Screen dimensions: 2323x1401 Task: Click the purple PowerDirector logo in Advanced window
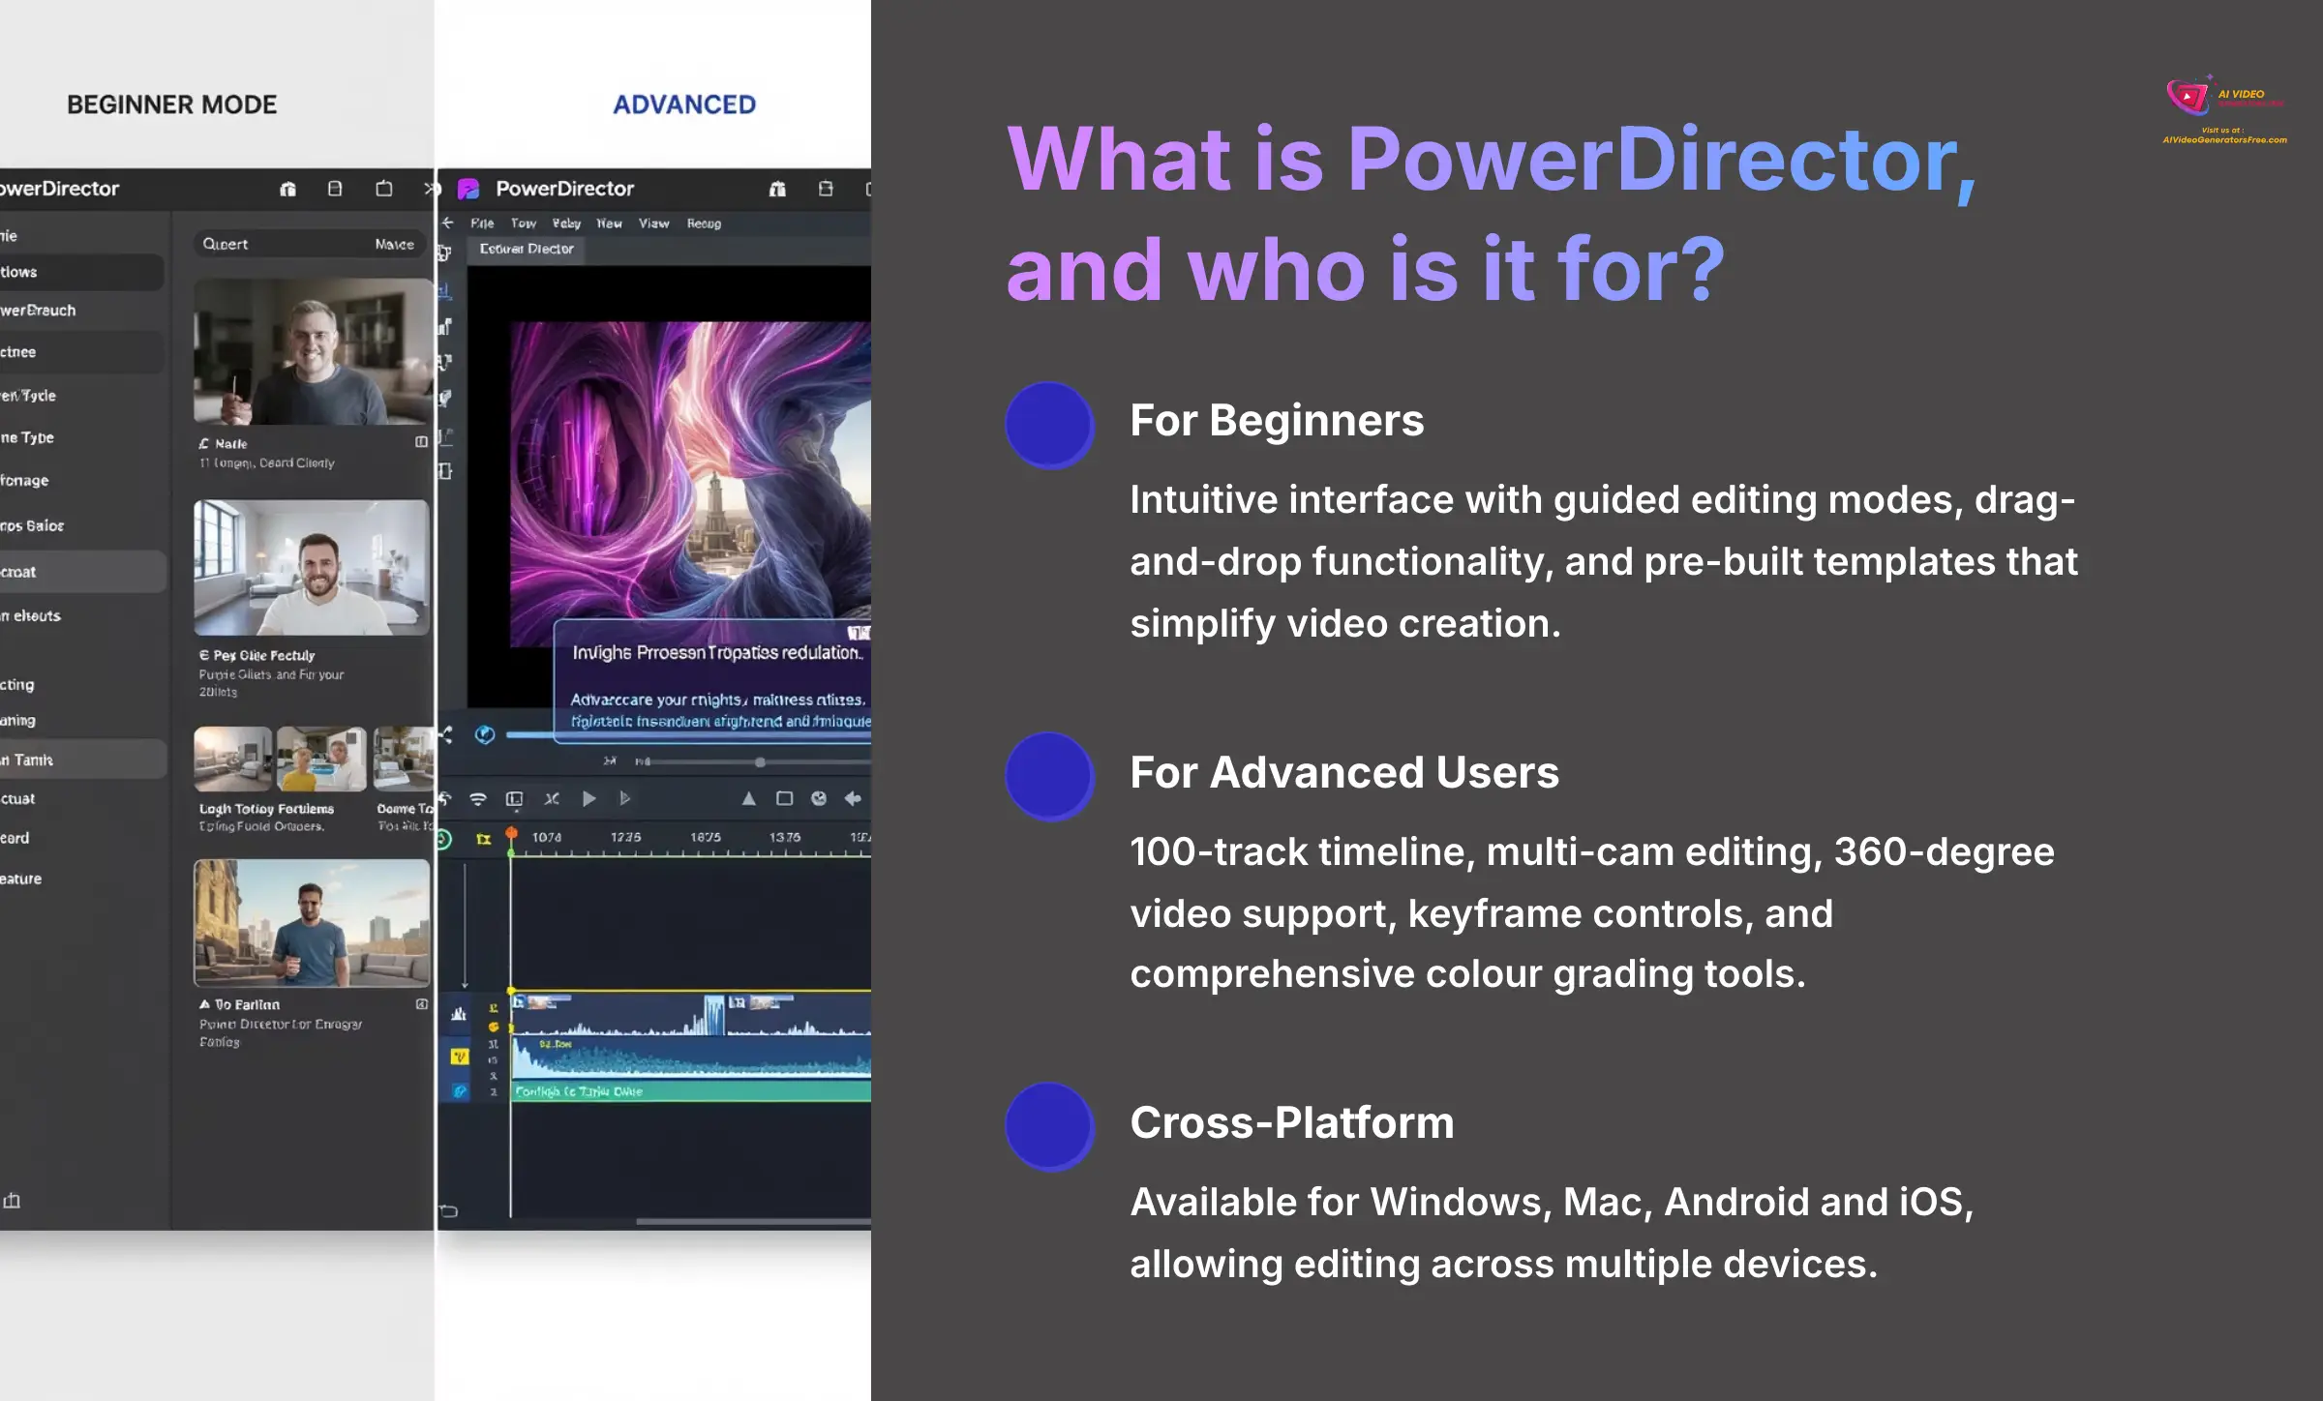468,189
